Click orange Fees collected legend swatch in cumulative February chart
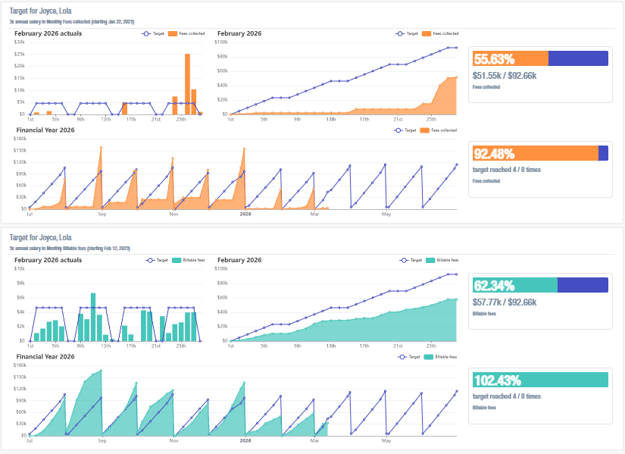Viewport: 625px width, 454px height. pyautogui.click(x=427, y=34)
